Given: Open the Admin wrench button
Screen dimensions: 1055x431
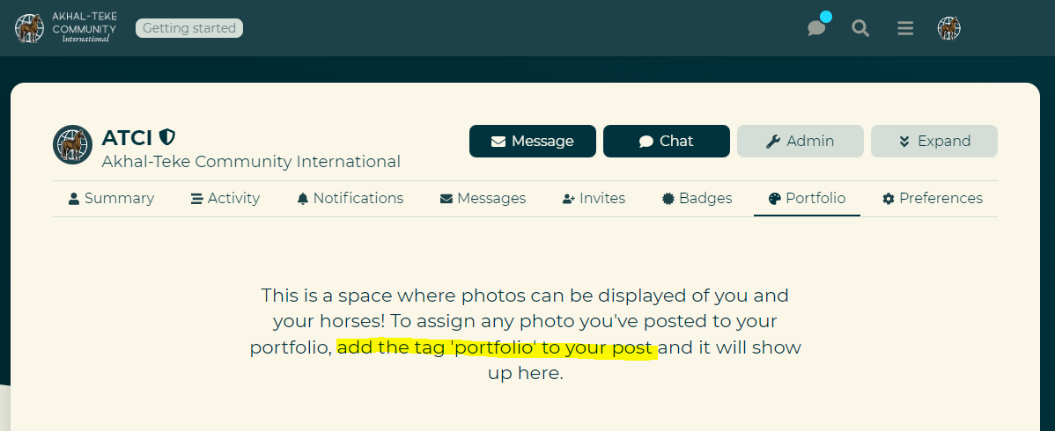Looking at the screenshot, I should (x=800, y=142).
